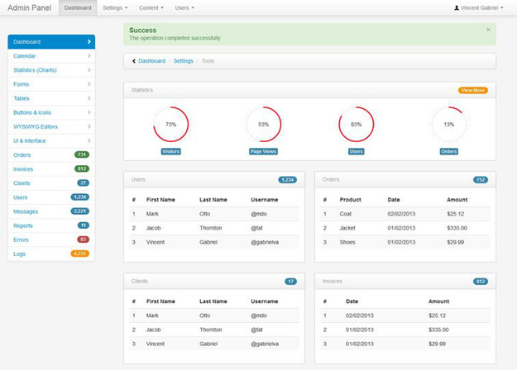Select the Dashboard tab in top navbar
The image size is (517, 370).
78,7
